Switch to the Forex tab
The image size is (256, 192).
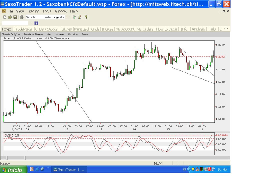tap(6, 29)
